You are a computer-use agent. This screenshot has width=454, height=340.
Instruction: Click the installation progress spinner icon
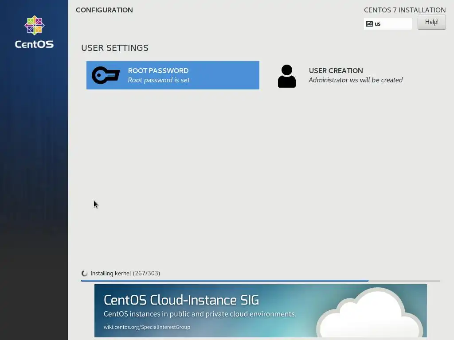(x=84, y=273)
